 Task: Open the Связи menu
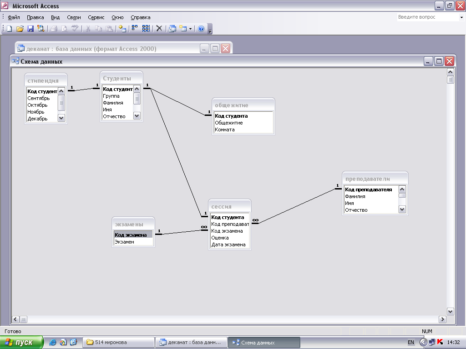pos(74,17)
